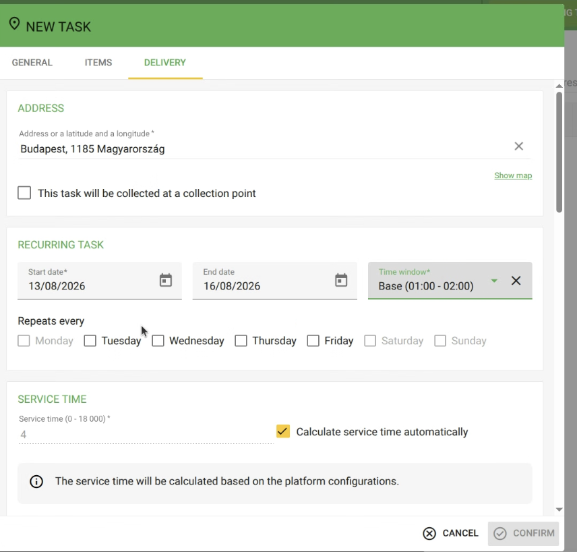Click the RECURRING TASK section heading
The image size is (577, 552).
tap(61, 245)
